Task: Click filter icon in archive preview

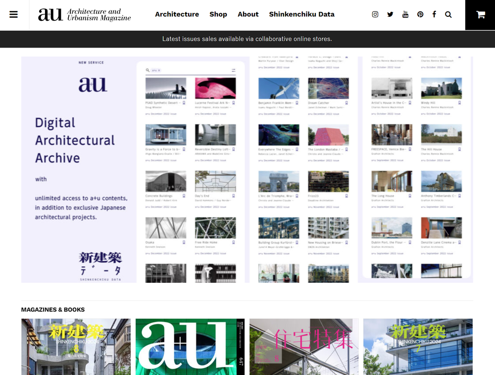Action: click(x=233, y=70)
